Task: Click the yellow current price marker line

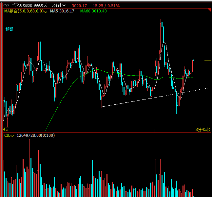Action: [x=207, y=61]
